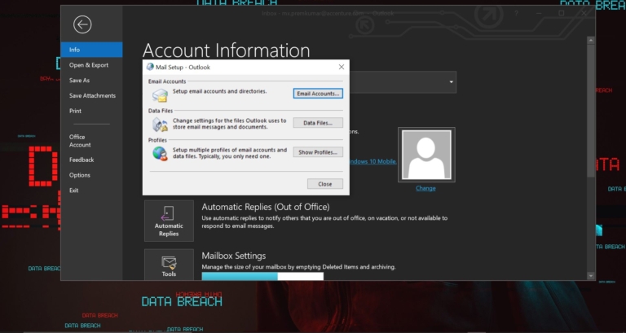Click the Show Profiles... button
The image size is (626, 333).
click(x=318, y=152)
